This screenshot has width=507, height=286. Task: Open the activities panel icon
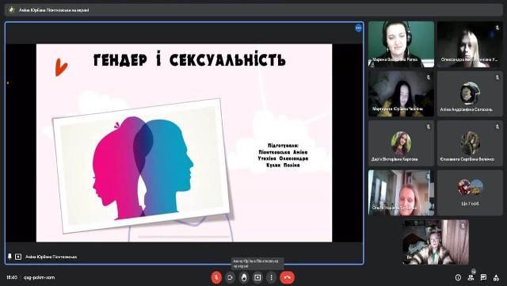[496, 277]
